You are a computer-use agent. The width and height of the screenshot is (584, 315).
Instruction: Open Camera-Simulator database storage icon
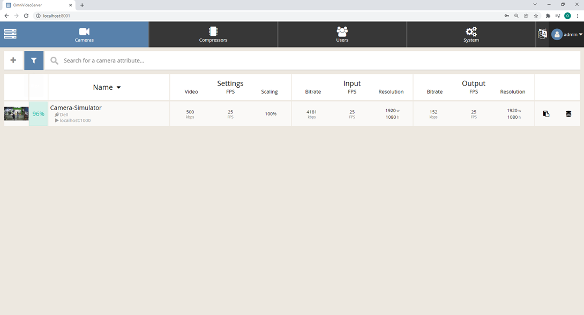pyautogui.click(x=568, y=114)
